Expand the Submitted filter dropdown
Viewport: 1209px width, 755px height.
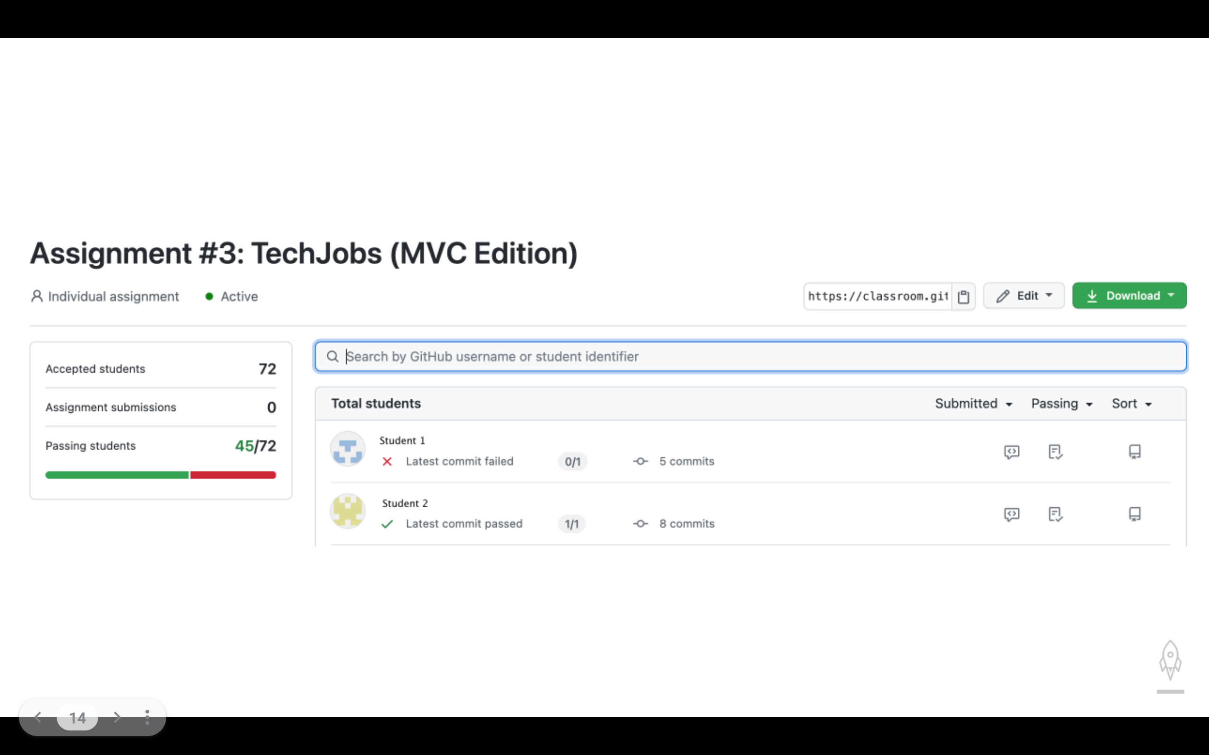[x=973, y=403]
